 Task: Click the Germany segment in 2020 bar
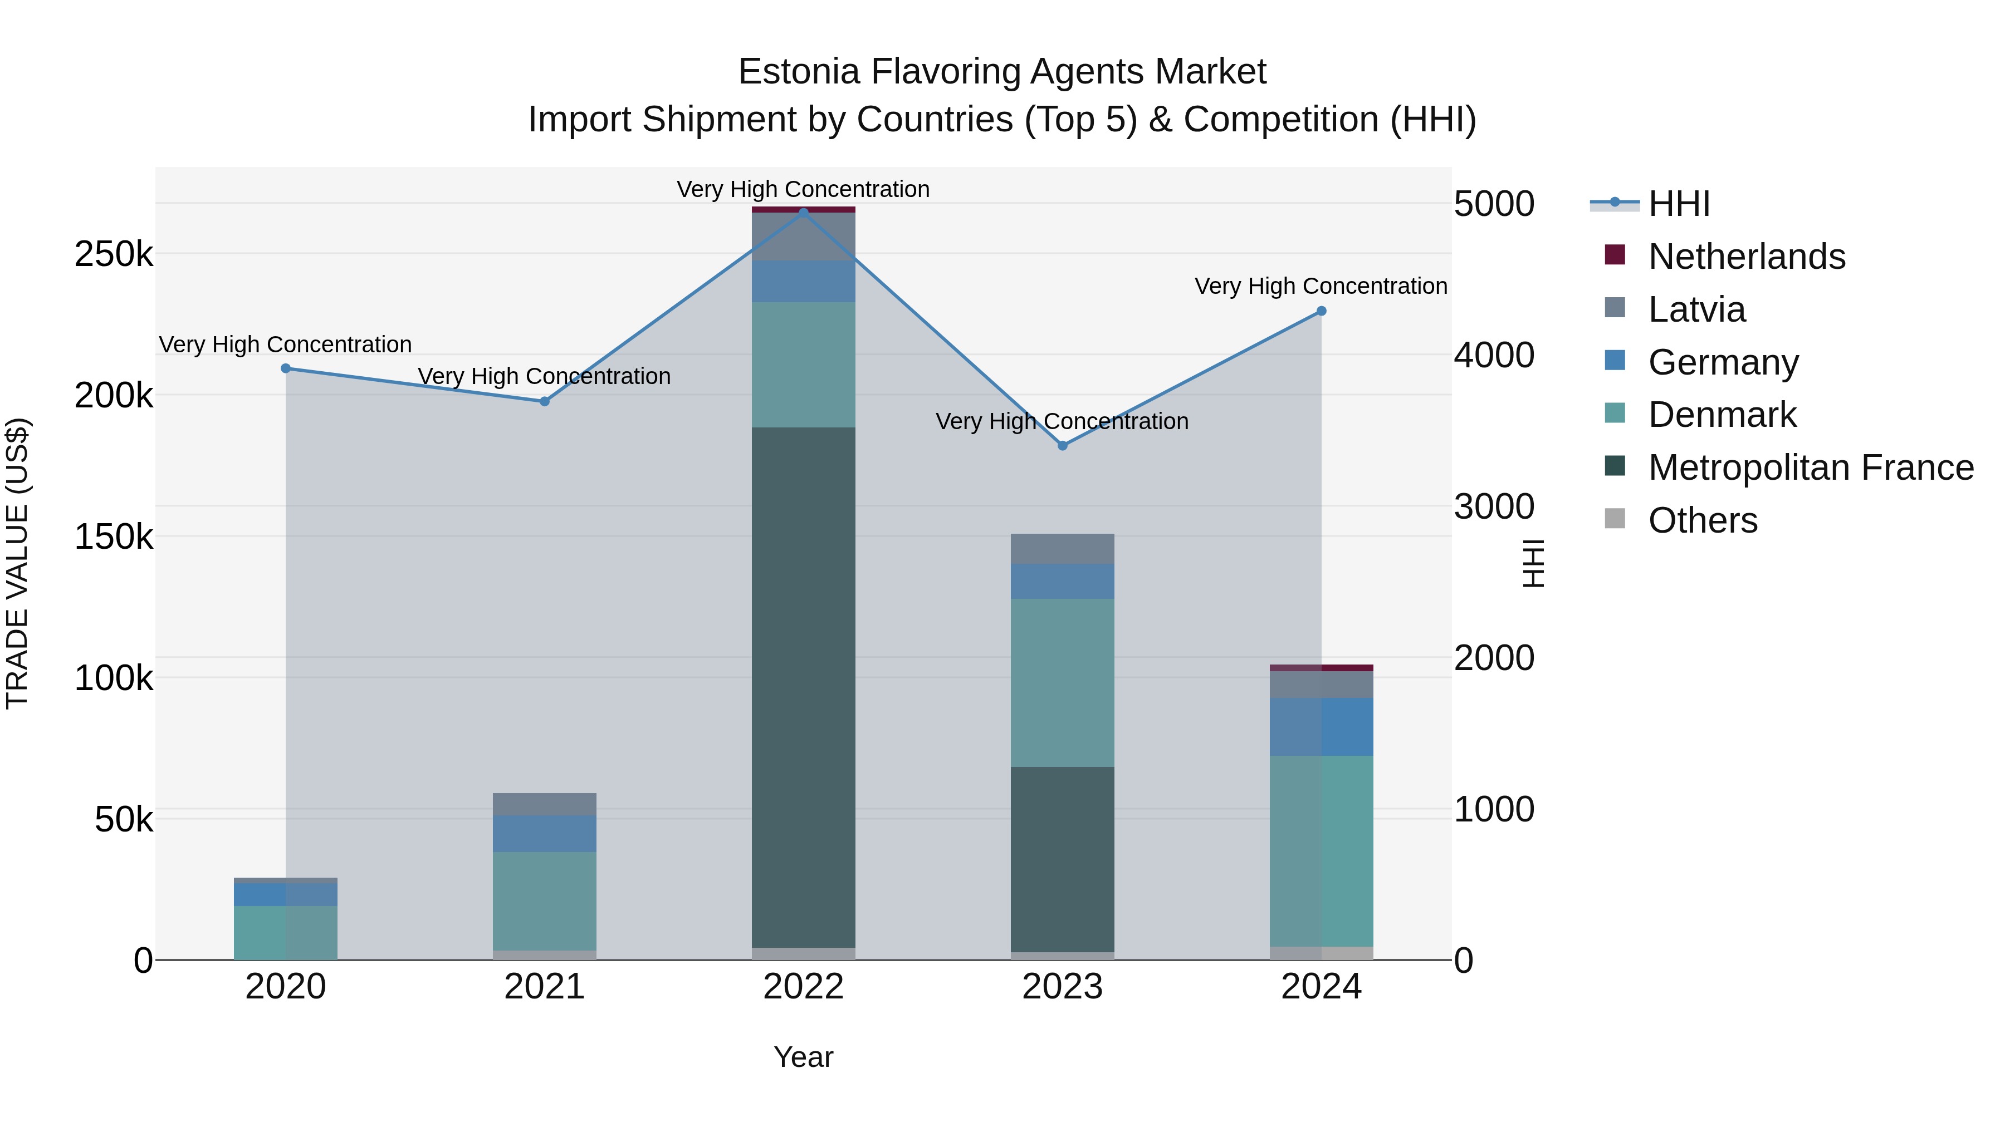coord(286,894)
